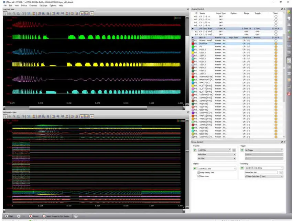This screenshot has width=293, height=221.
Task: Select the pointer cursor tool in Live Data View
Action: pyautogui.click(x=6, y=13)
